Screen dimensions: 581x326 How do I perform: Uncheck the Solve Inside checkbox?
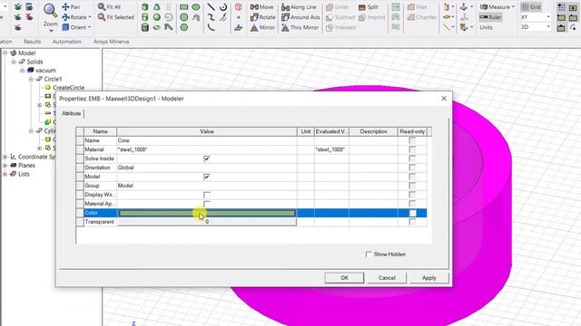207,158
